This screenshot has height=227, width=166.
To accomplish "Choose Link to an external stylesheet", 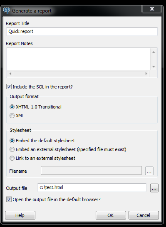I will 12,158.
